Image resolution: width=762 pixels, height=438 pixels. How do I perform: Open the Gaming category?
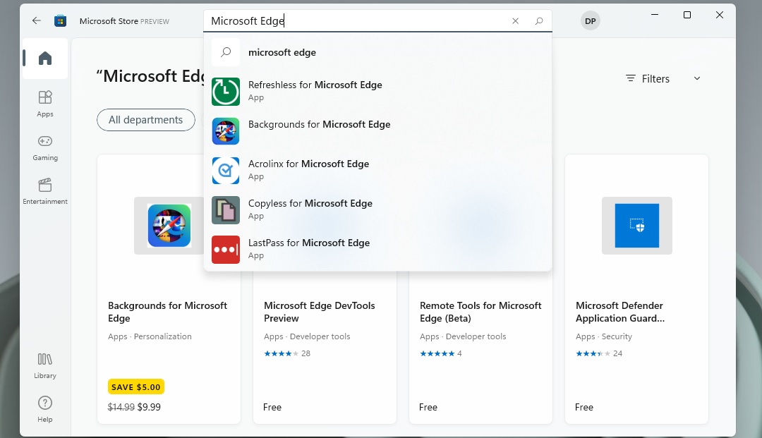[x=44, y=147]
